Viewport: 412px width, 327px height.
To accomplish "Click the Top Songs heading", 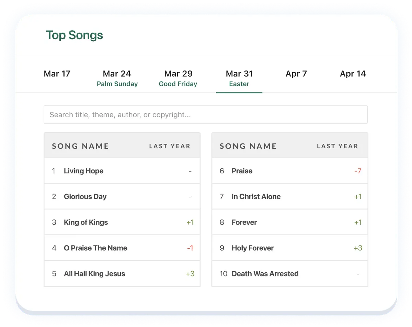I will (75, 35).
